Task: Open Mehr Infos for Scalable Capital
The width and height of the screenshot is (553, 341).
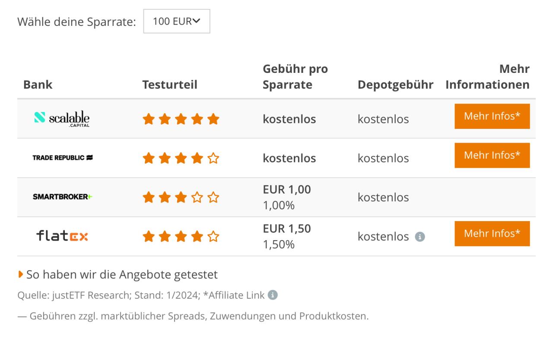Action: pos(492,116)
